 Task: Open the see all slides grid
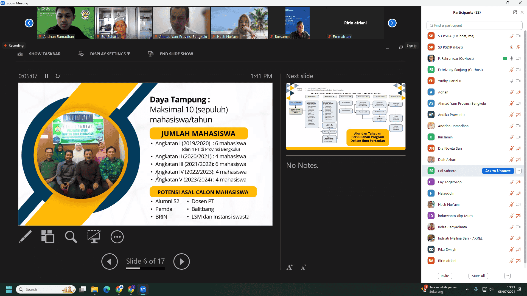tap(48, 237)
